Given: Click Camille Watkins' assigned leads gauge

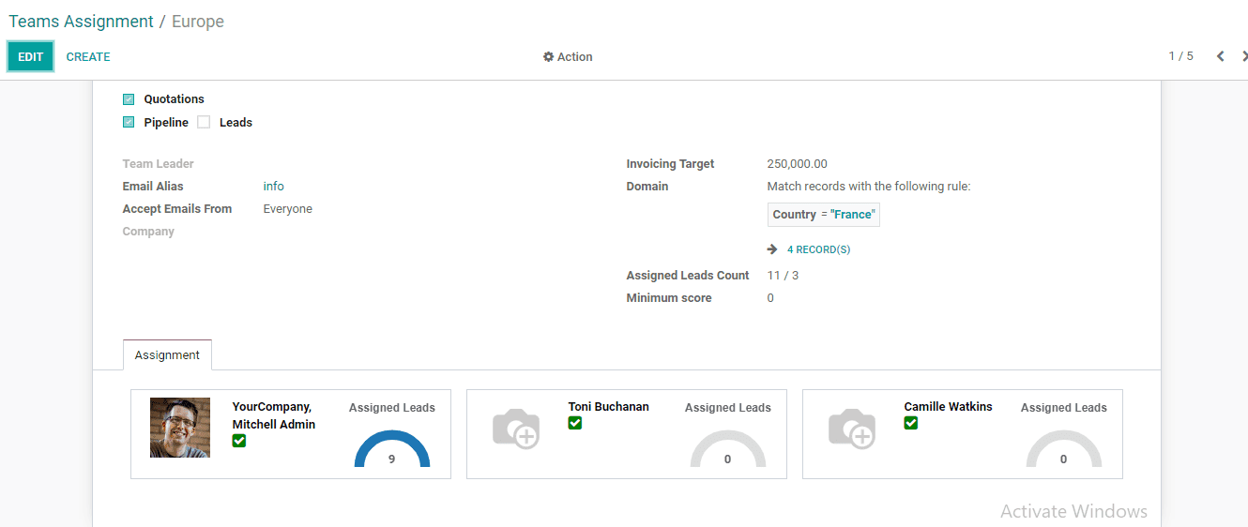Looking at the screenshot, I should (x=1064, y=448).
